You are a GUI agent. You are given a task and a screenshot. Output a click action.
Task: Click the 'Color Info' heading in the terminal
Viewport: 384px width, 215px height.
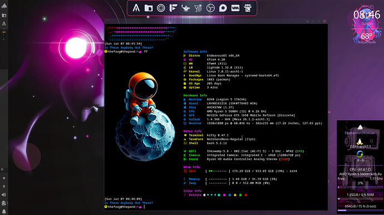click(x=193, y=191)
